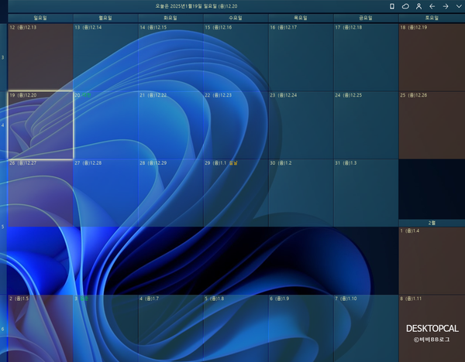Select date cell 12 (음)12.13
This screenshot has height=362, width=465.
coord(40,57)
